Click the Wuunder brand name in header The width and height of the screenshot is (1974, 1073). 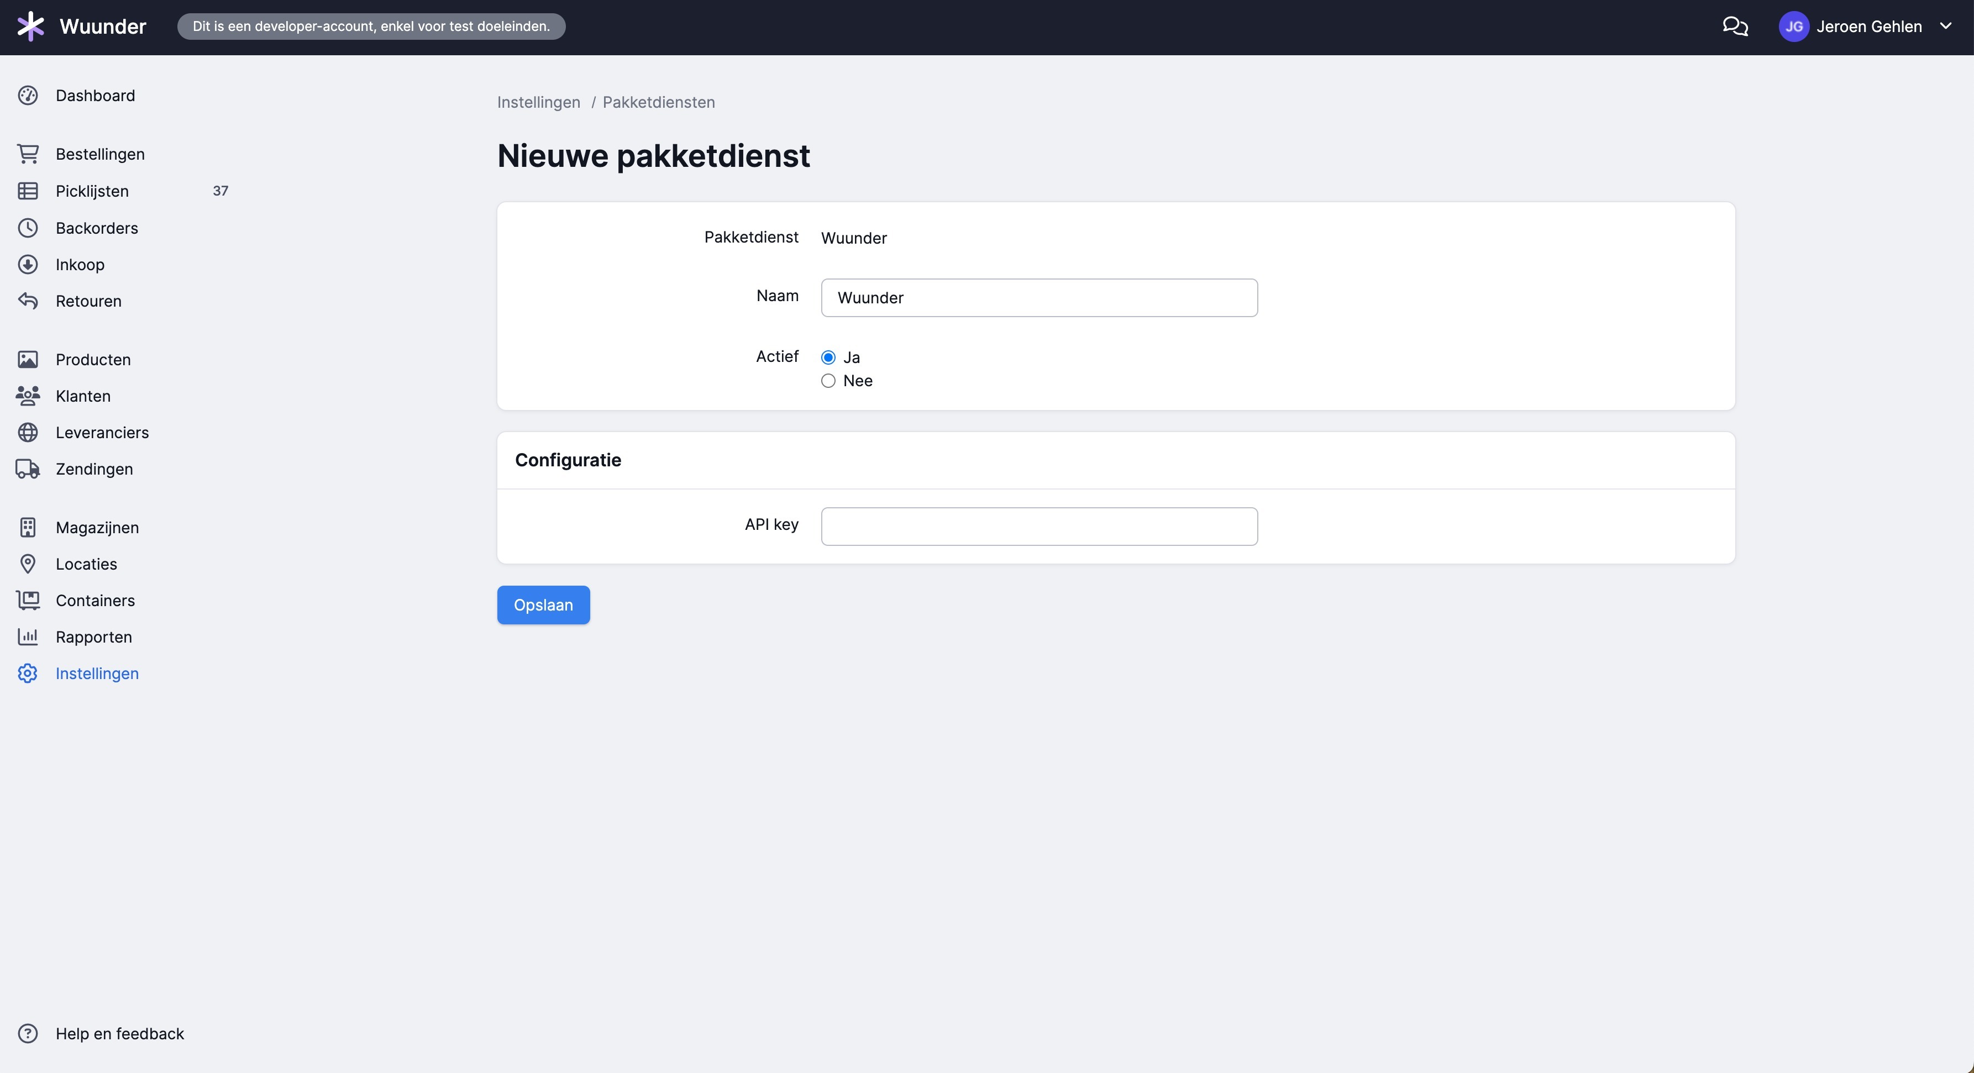[103, 27]
